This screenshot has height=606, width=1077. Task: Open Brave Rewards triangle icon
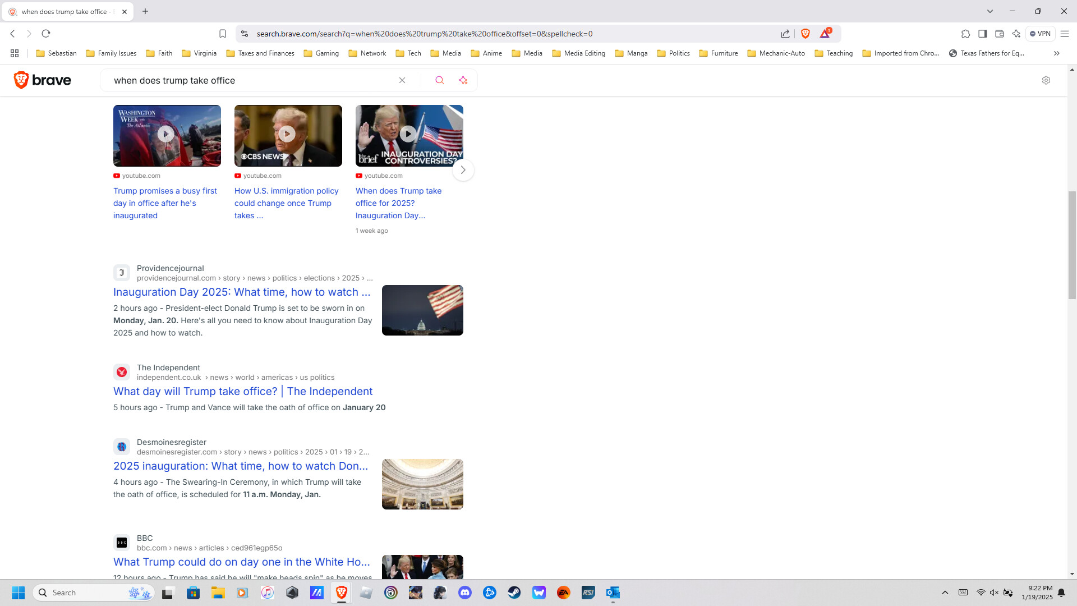tap(825, 34)
